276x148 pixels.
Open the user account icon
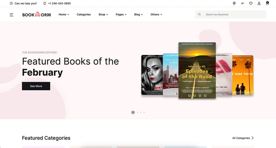(x=259, y=3)
